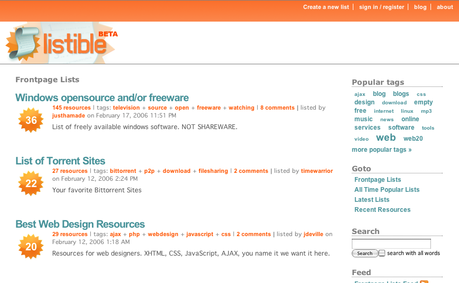
Task: Click the orange RSS feed icon
Action: click(x=424, y=281)
